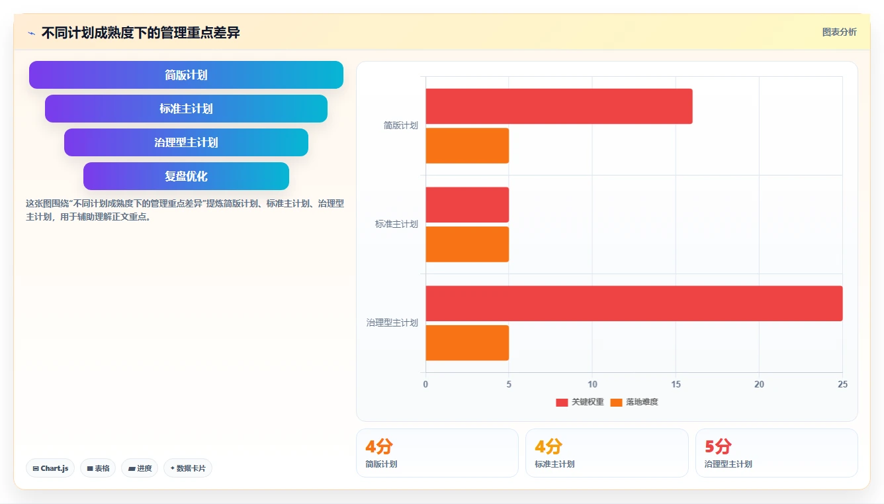Select the 治理型主计划 funnel bar
The image size is (884, 504).
tap(186, 142)
